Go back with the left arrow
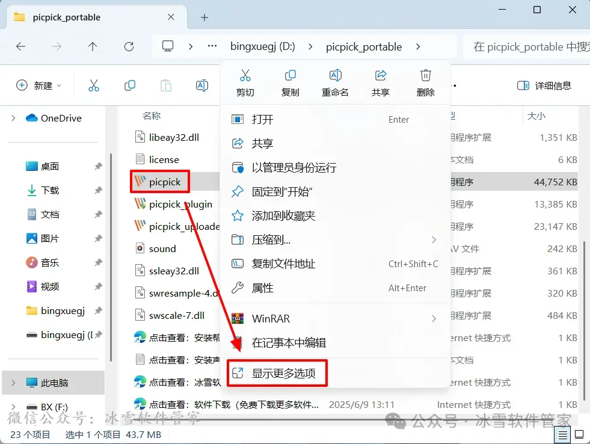Screen dimensions: 590x444 (20, 47)
